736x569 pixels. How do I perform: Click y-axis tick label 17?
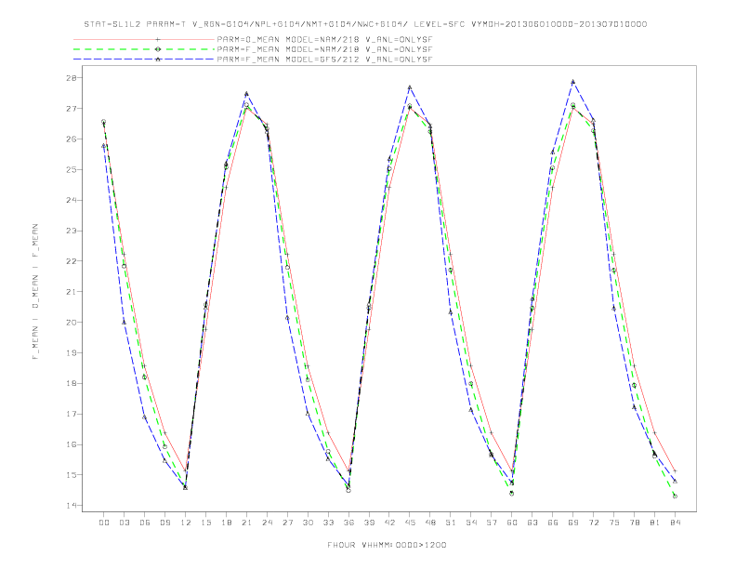pos(72,414)
